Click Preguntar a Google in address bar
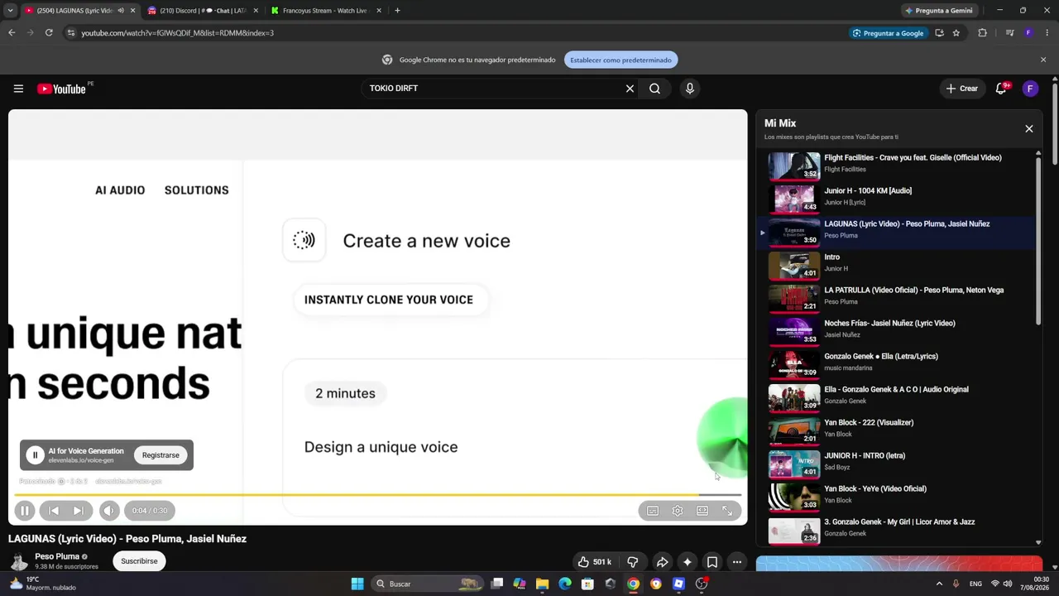1059x596 pixels. [888, 33]
